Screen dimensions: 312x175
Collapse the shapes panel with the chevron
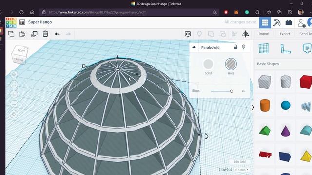(253, 107)
